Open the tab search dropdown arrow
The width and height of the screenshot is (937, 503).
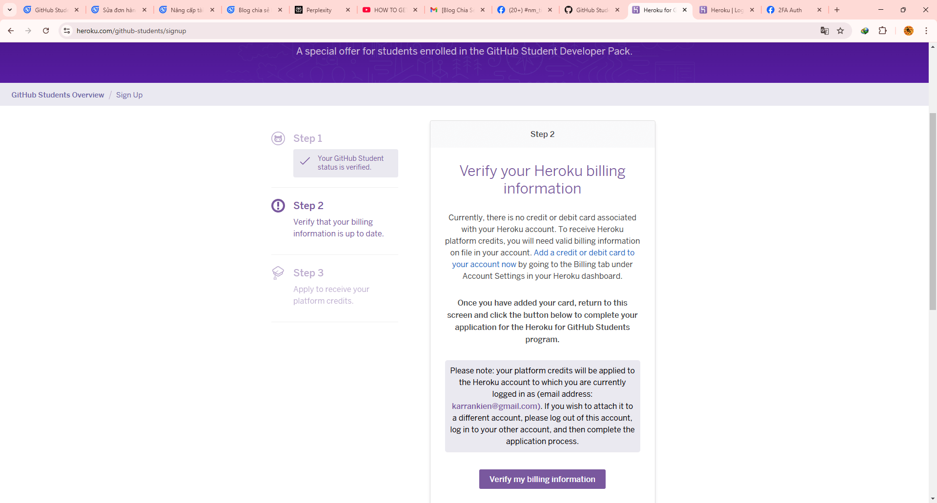click(x=10, y=10)
